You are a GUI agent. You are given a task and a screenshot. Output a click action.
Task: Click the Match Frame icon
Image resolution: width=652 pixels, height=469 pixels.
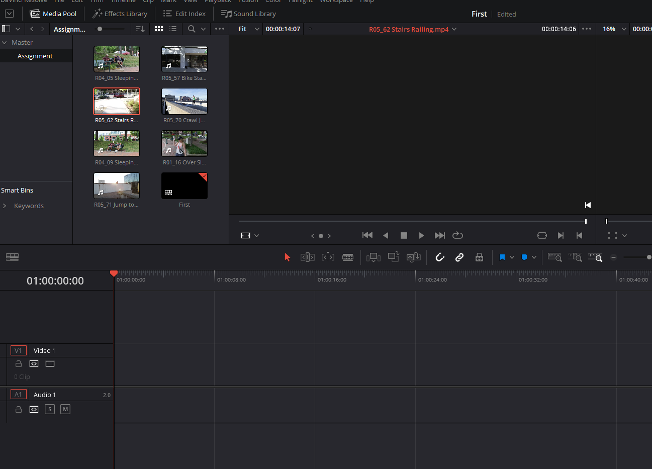coord(542,235)
